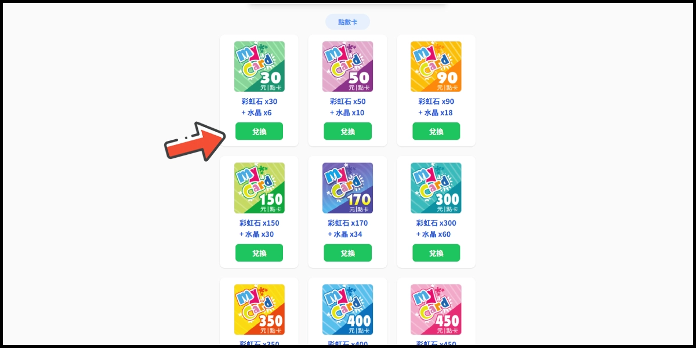Open the MyCard 350 point card image
696x348 pixels.
(x=259, y=309)
